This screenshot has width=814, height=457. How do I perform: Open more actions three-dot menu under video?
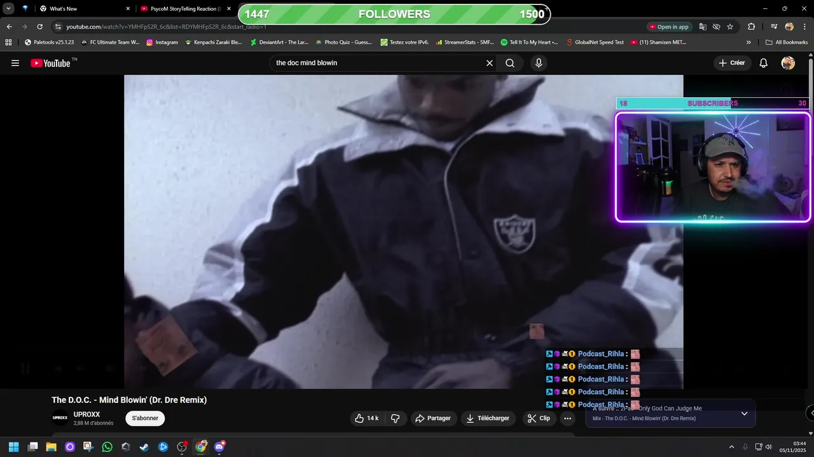pyautogui.click(x=567, y=418)
